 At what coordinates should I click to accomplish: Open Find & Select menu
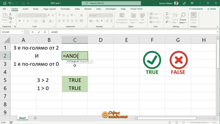point(183,18)
